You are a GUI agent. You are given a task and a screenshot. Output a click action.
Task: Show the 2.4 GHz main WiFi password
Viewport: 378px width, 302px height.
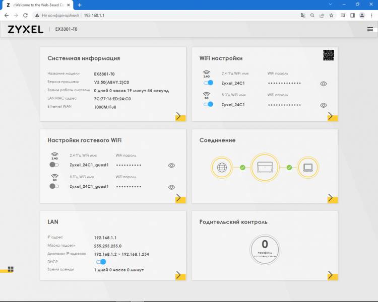(x=324, y=84)
